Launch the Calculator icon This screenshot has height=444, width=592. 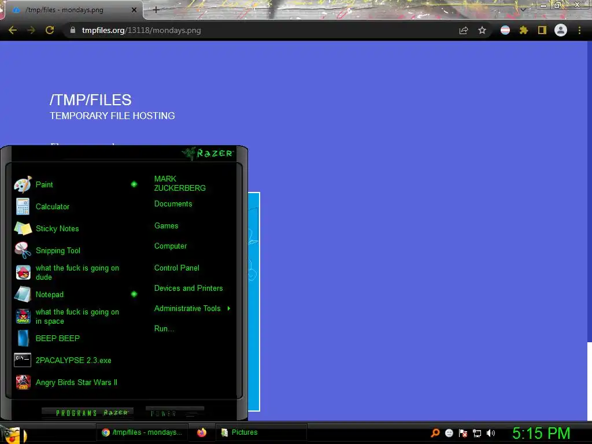23,206
